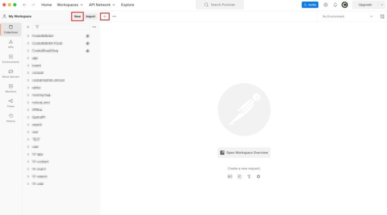View notifications with the bell icon

[x=335, y=5]
